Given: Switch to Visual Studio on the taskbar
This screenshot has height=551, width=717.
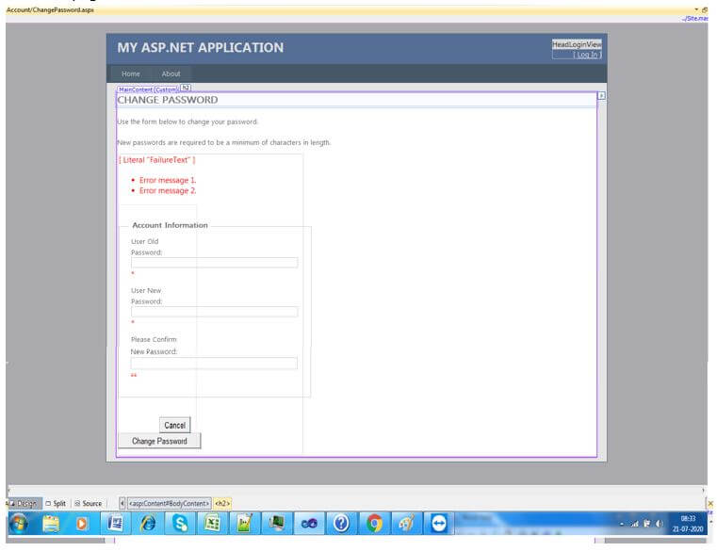Looking at the screenshot, I should pos(309,523).
